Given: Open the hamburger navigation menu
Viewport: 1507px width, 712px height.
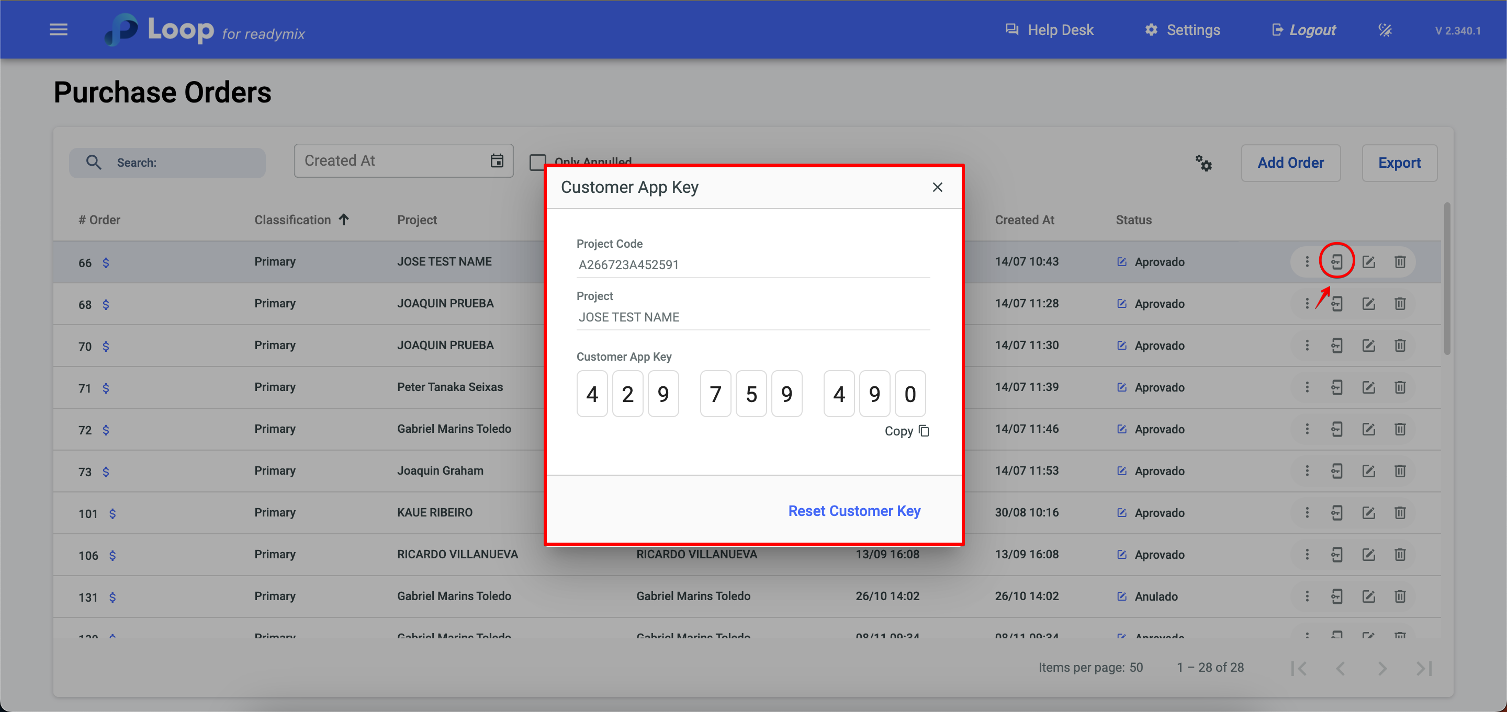Looking at the screenshot, I should pyautogui.click(x=59, y=30).
